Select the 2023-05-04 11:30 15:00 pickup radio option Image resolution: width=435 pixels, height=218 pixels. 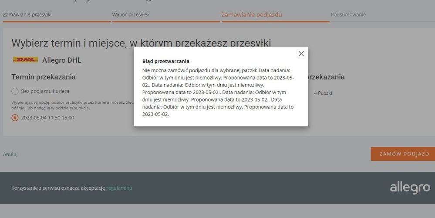click(15, 118)
